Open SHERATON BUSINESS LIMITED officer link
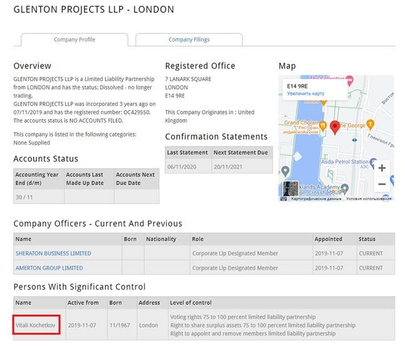The width and height of the screenshot is (405, 347). click(x=53, y=254)
